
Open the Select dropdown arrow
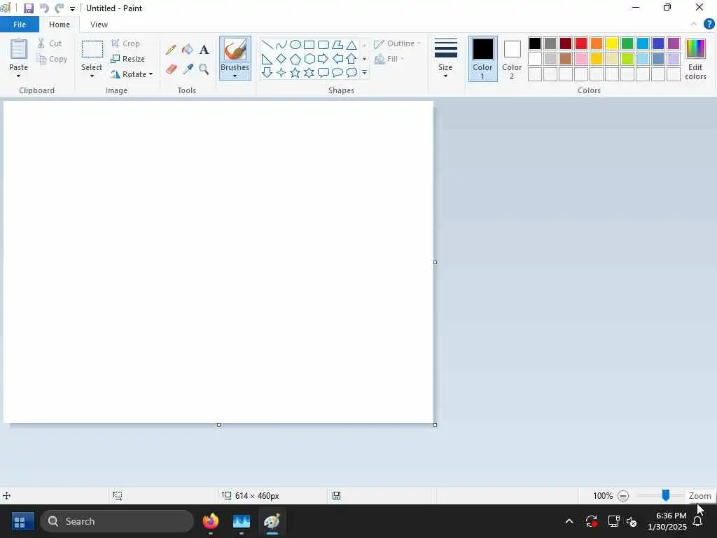tap(92, 76)
